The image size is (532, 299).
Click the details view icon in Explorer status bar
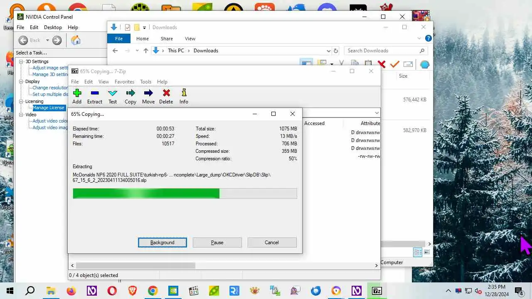418,252
